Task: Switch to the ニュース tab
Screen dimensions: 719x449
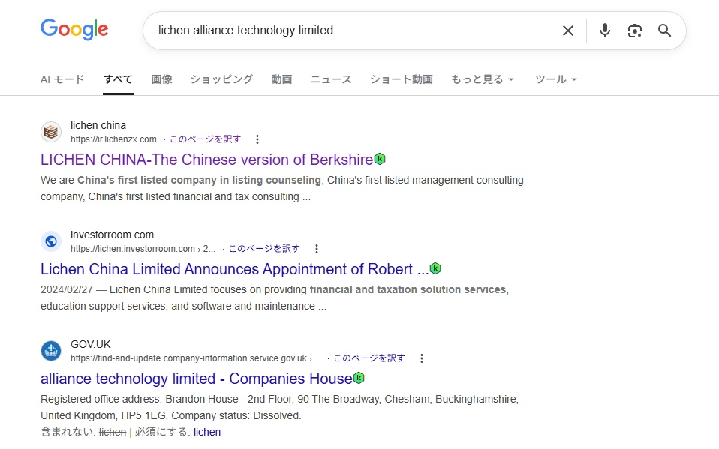Action: (x=331, y=79)
